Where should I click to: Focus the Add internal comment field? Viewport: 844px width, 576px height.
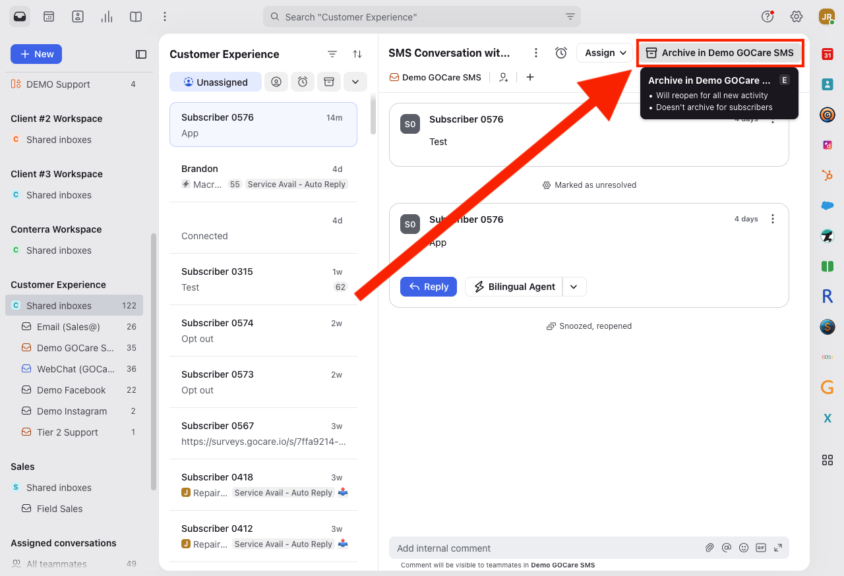point(547,548)
